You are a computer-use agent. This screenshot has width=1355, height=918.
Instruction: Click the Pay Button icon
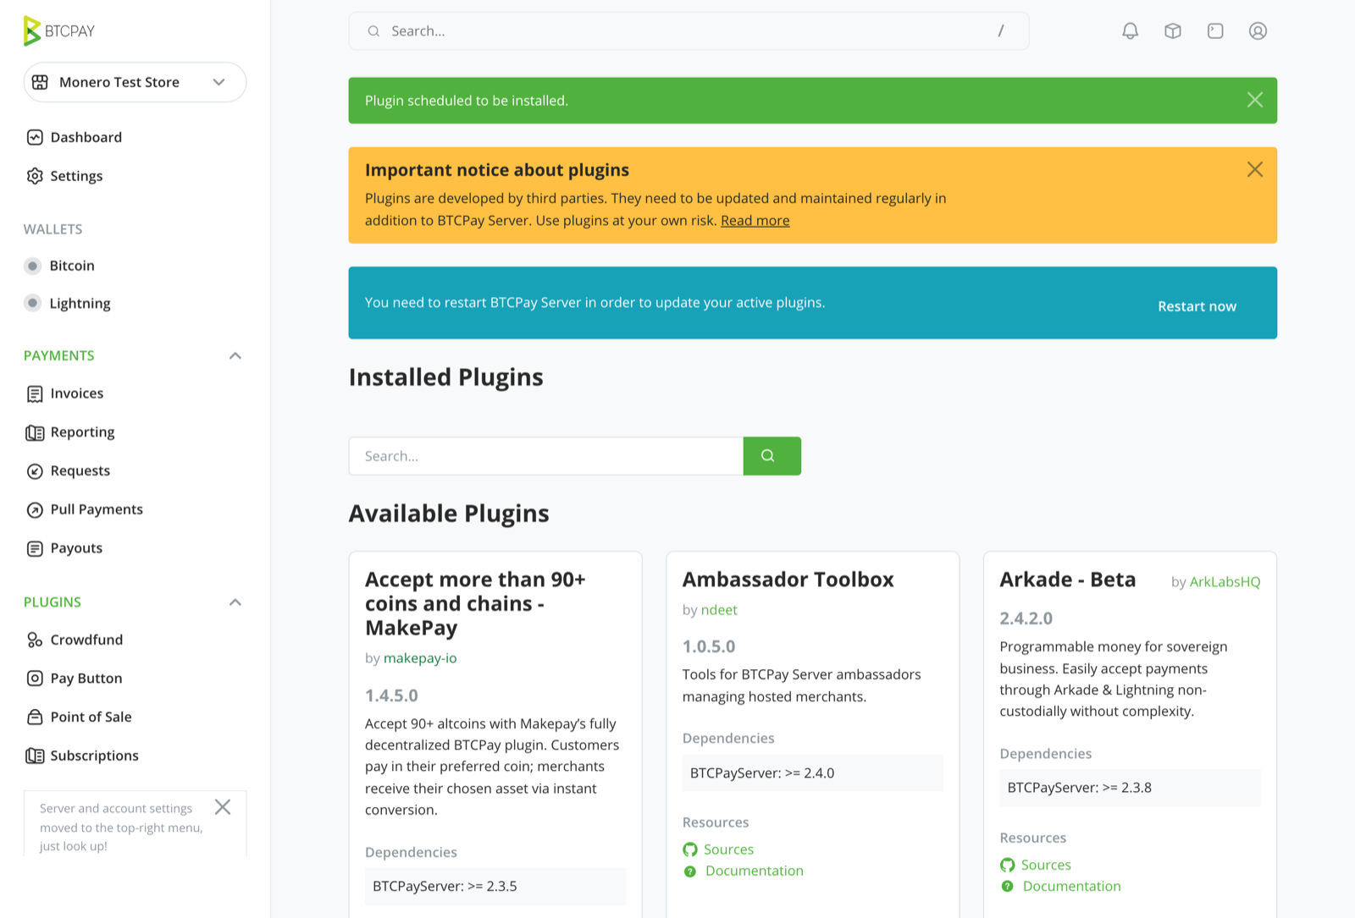tap(35, 679)
